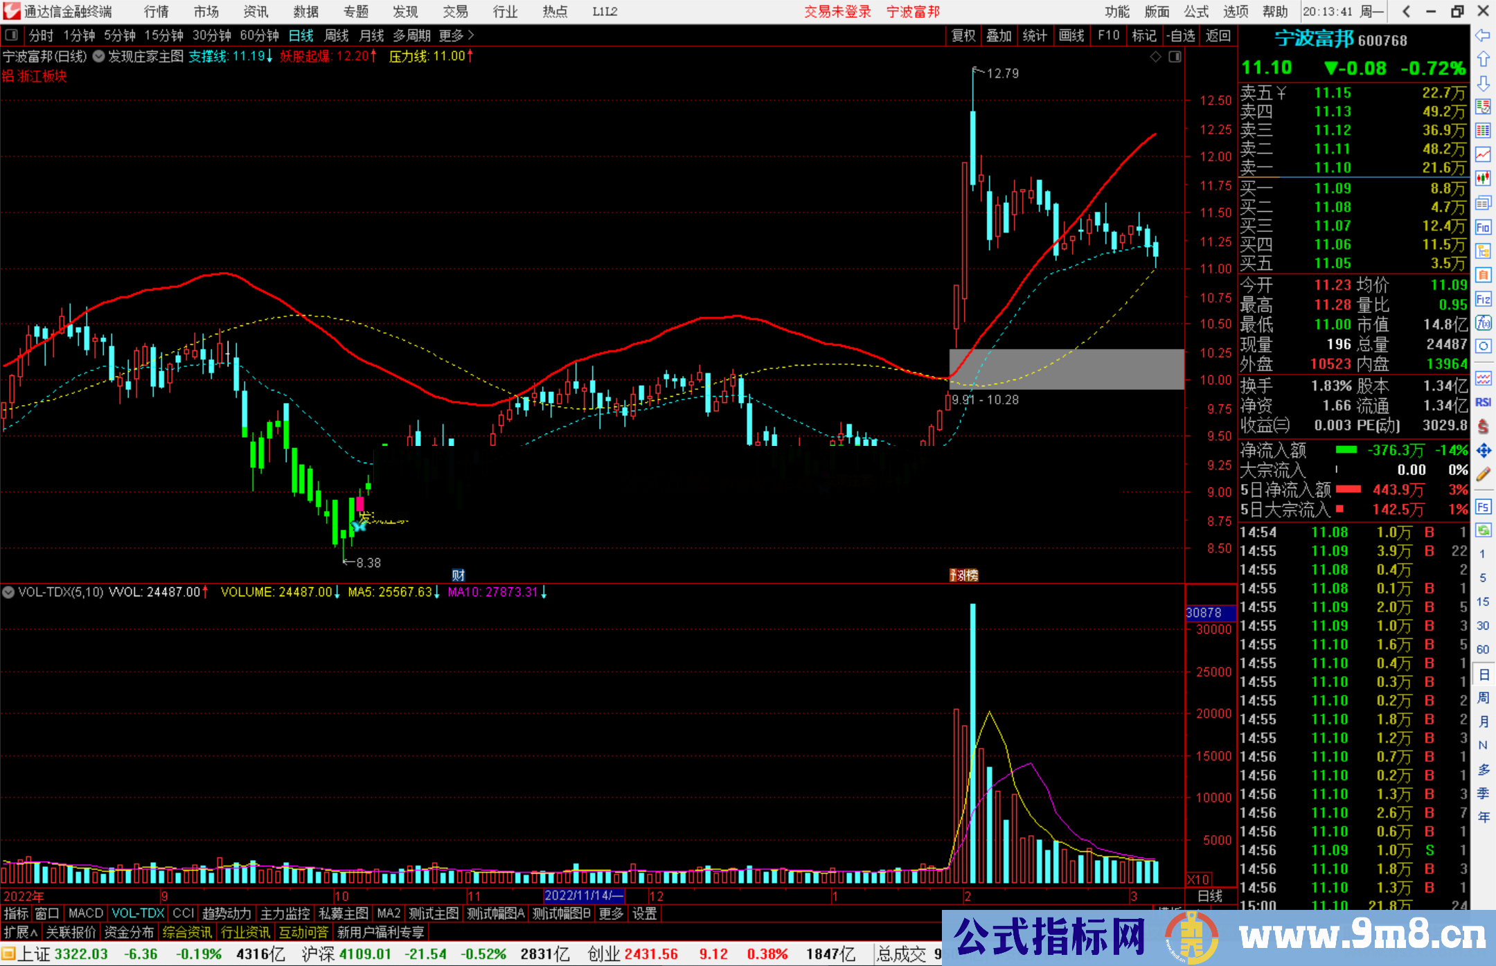Screen dimensions: 1496x966
Task: Click the 2022/11/14 date marker on timeline
Action: point(583,895)
